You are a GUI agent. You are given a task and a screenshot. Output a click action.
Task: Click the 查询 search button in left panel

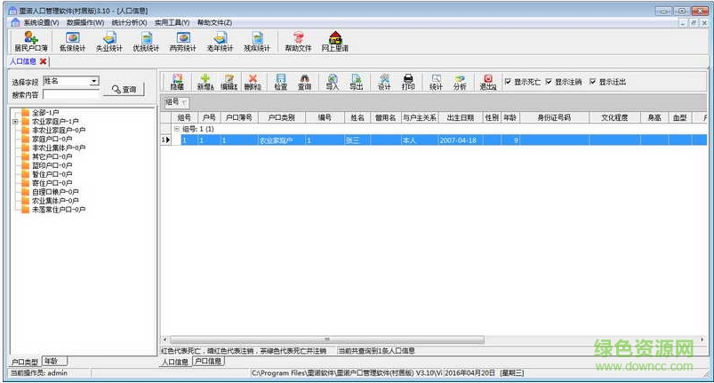124,90
